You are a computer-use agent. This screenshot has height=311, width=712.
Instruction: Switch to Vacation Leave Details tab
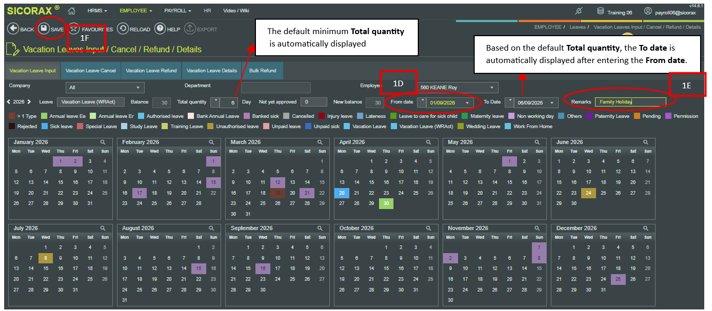tap(211, 71)
